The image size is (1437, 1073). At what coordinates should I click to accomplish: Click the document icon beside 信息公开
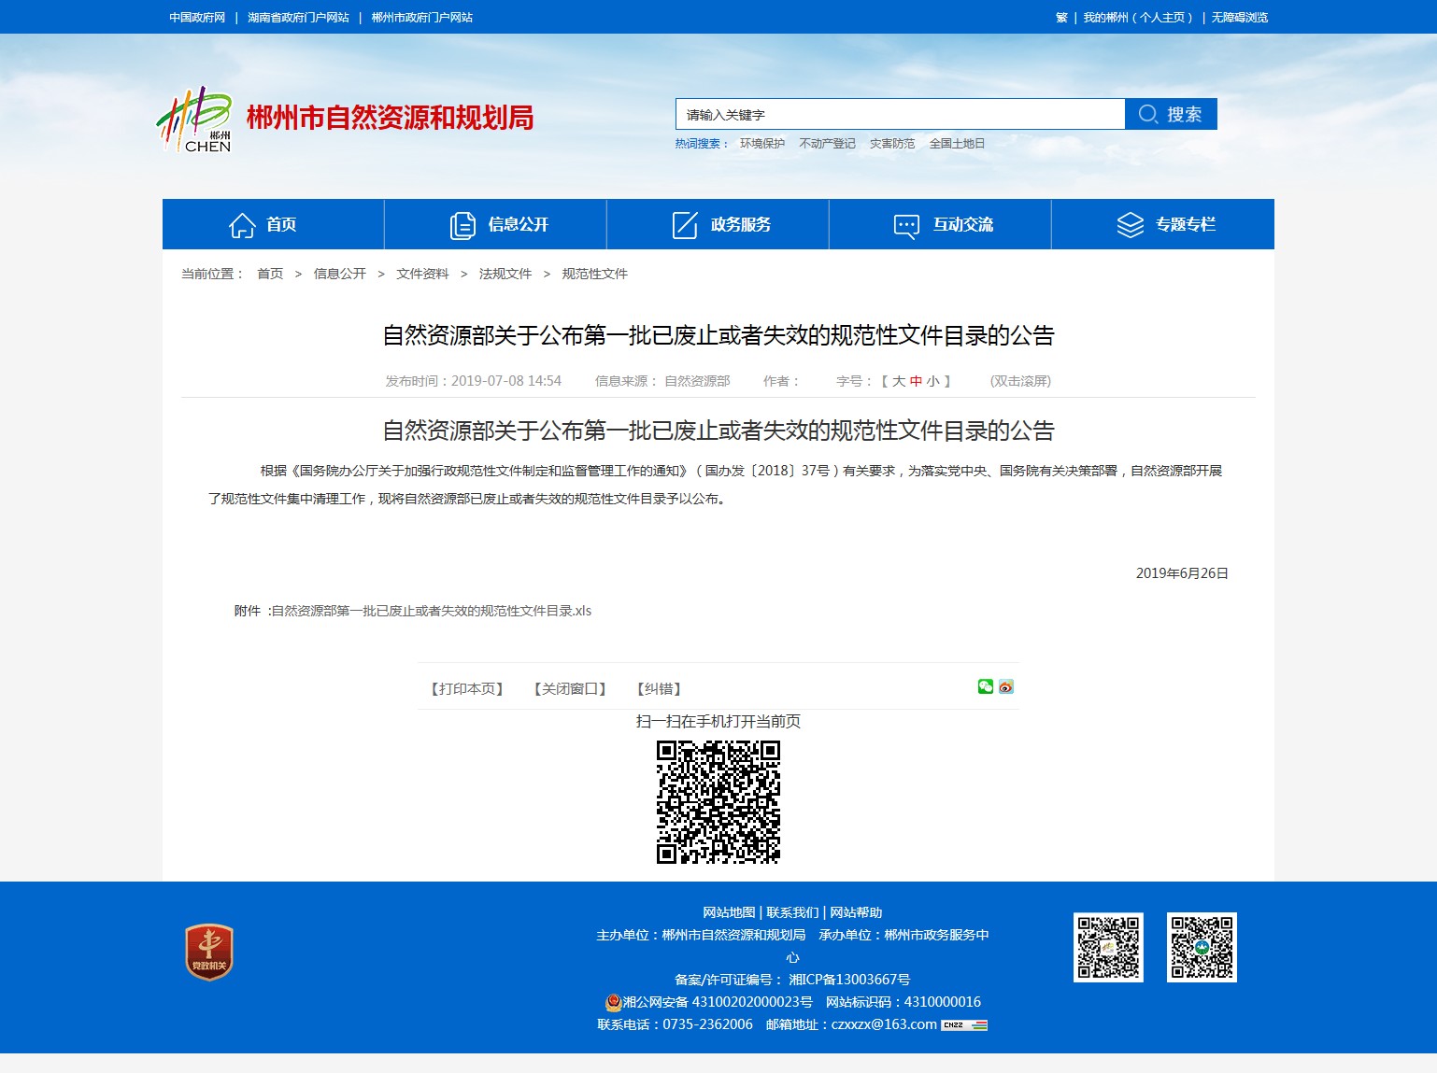(x=462, y=225)
